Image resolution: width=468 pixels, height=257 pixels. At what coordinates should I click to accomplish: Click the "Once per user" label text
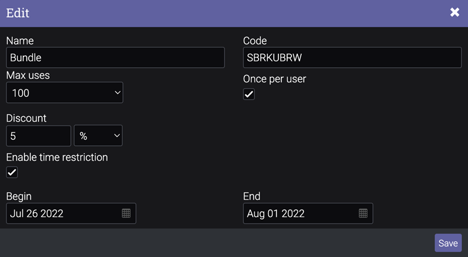[274, 79]
